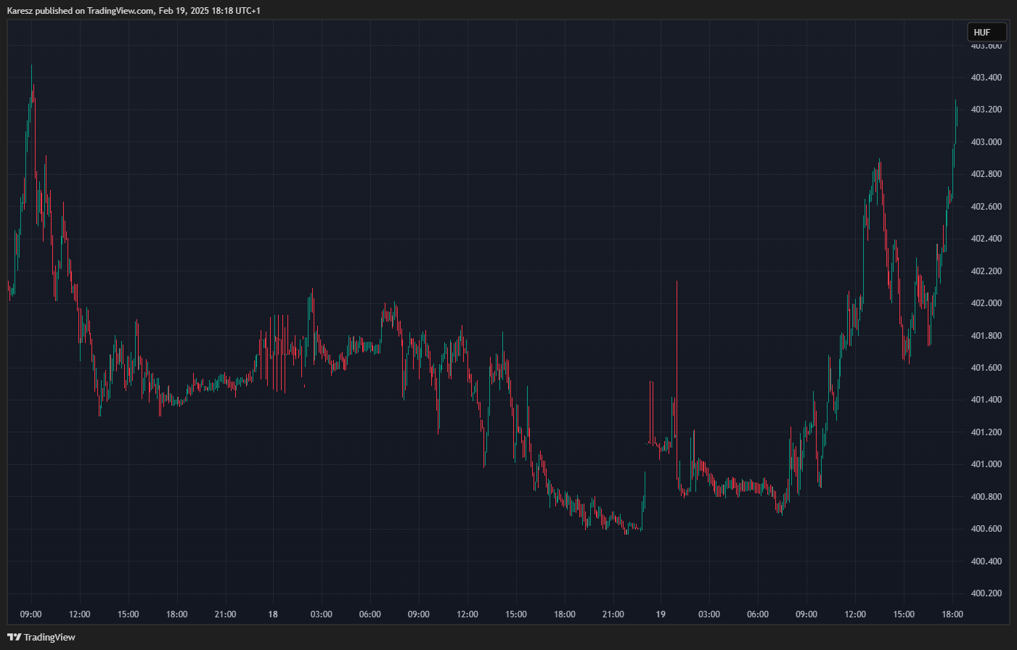This screenshot has width=1017, height=650.
Task: Select the 18 date marker on time axis
Action: coord(273,614)
